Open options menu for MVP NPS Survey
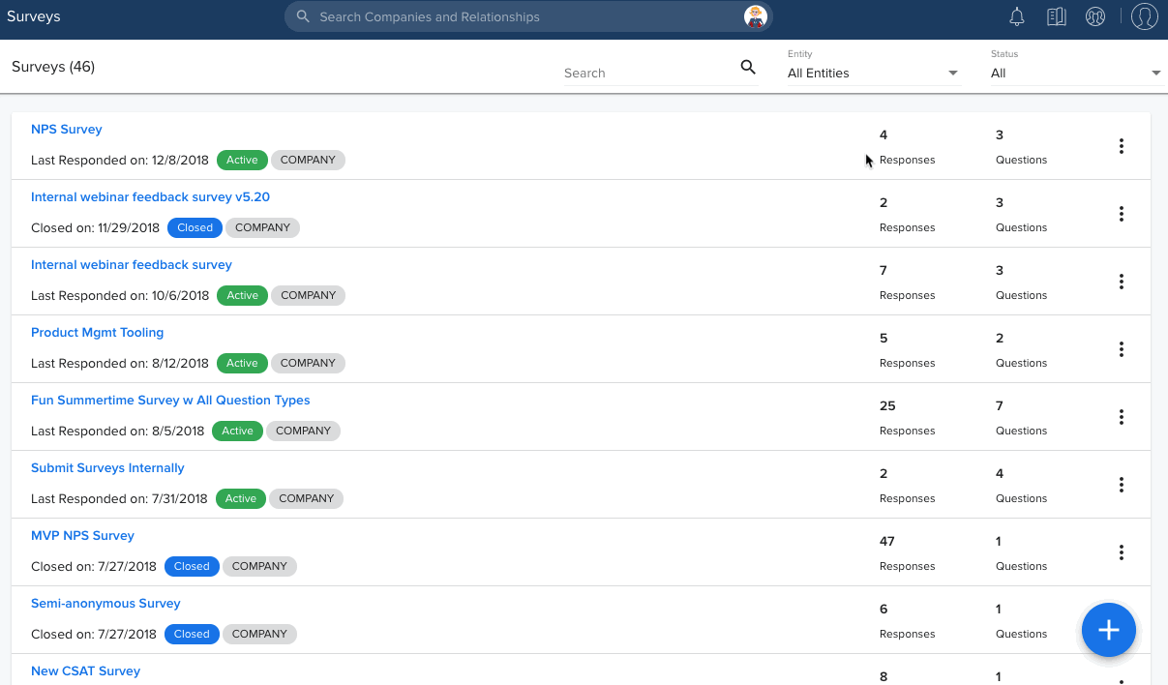 [x=1122, y=552]
